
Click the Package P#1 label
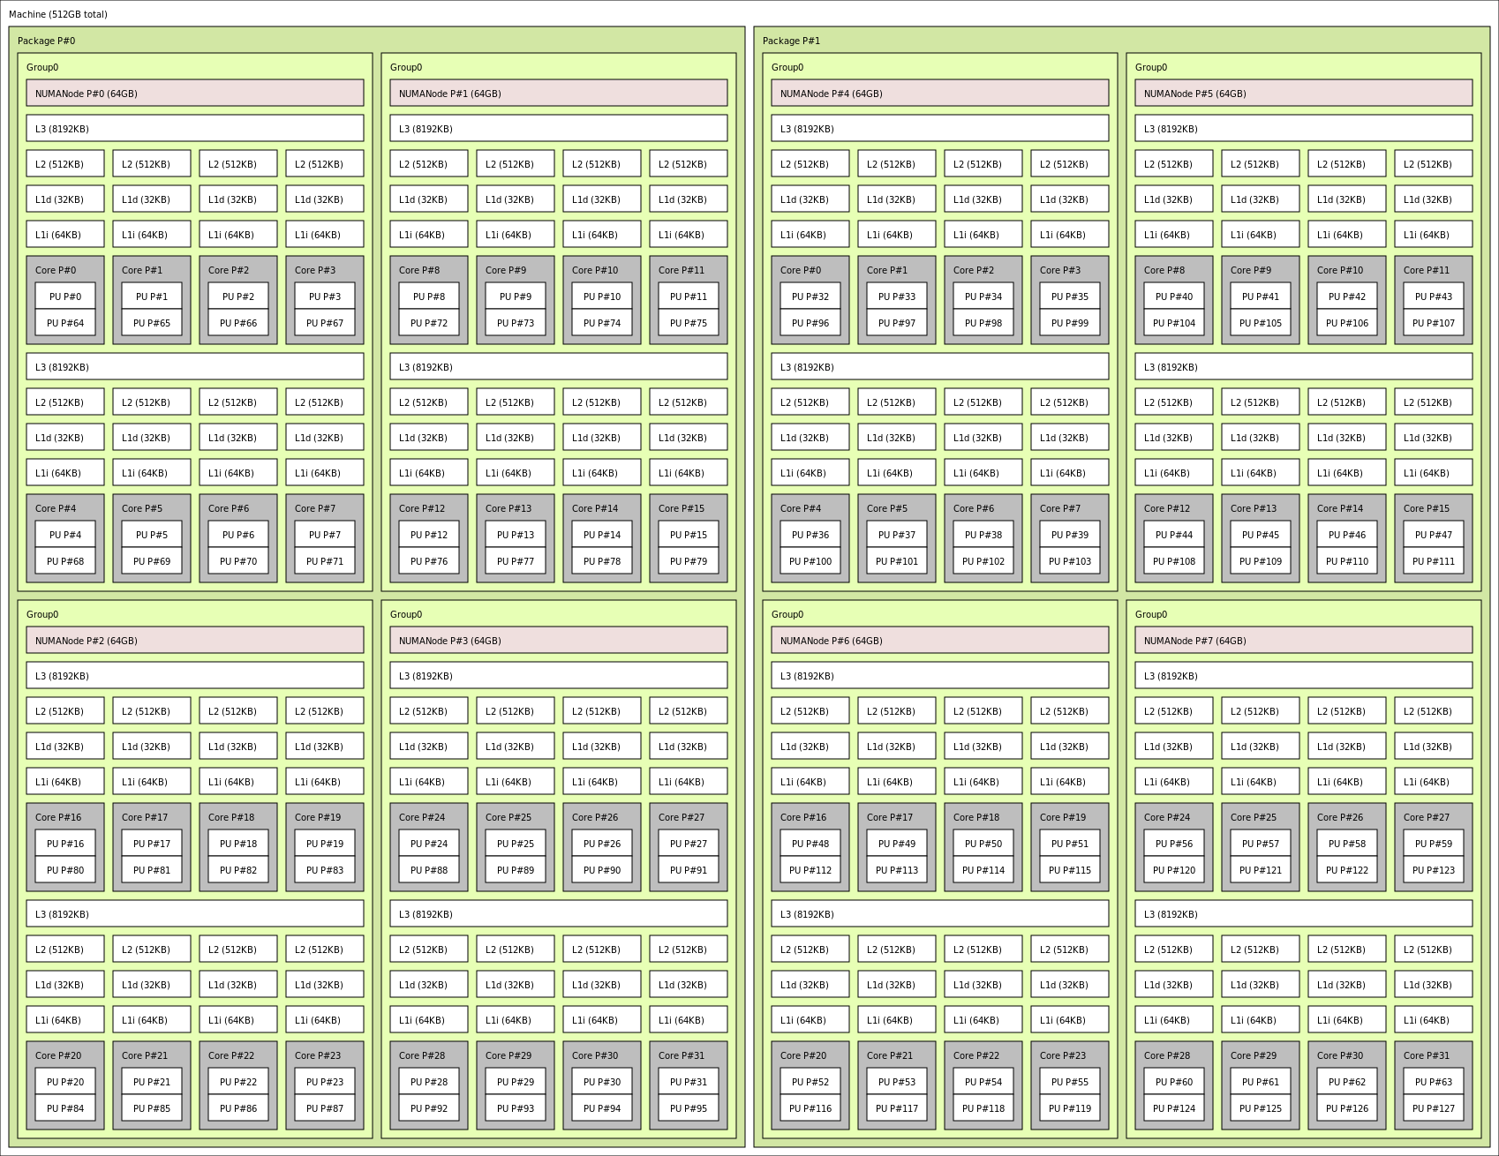point(791,41)
